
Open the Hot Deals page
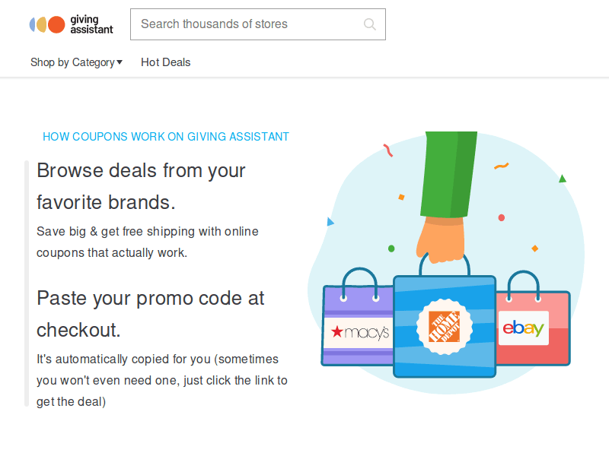coord(165,62)
